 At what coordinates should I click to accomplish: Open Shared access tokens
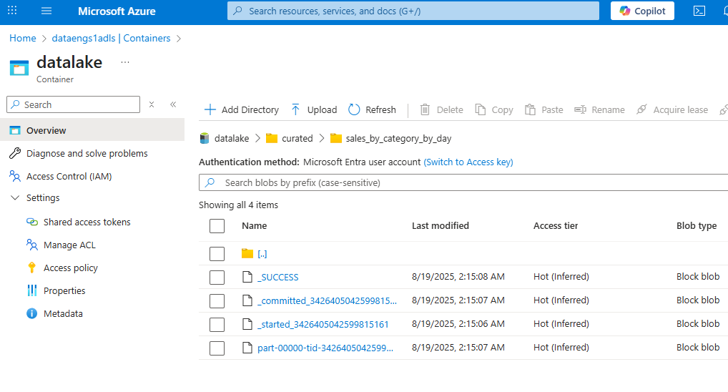(x=87, y=222)
